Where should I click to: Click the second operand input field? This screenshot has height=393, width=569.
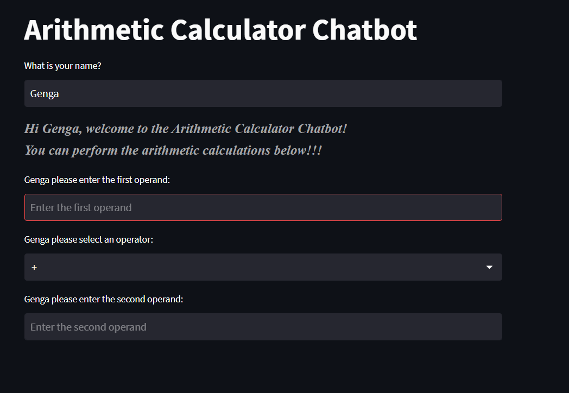pos(263,327)
